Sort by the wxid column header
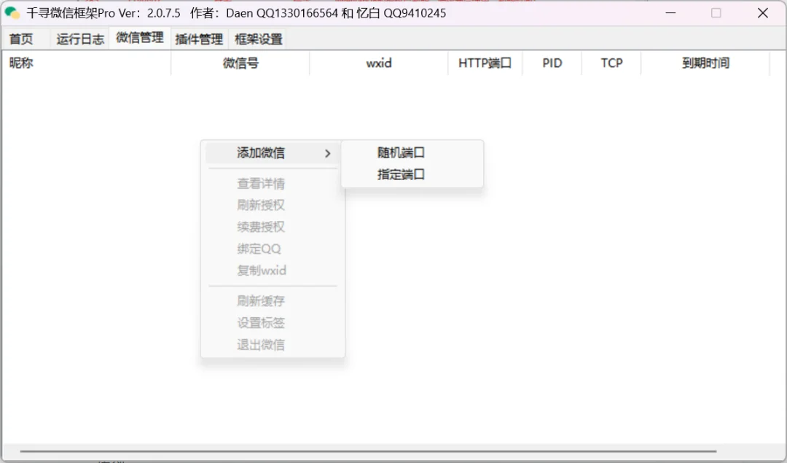 (378, 63)
